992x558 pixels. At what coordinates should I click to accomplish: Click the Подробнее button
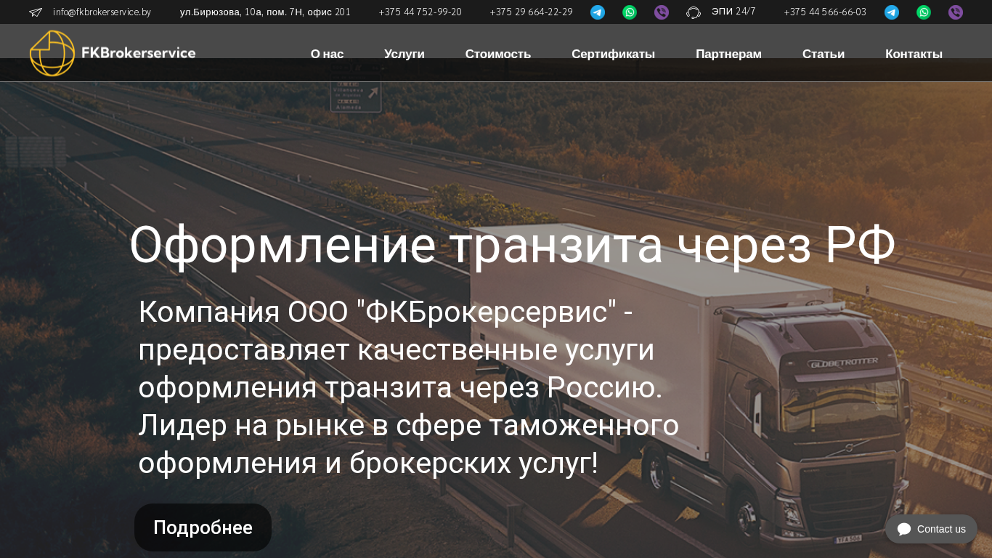(203, 527)
